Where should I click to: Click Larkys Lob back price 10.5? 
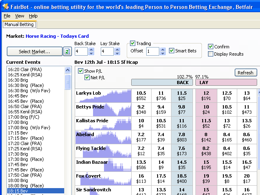coord(141,96)
